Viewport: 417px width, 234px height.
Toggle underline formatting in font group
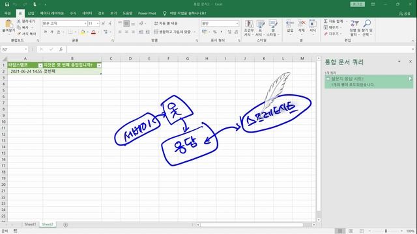pos(58,32)
